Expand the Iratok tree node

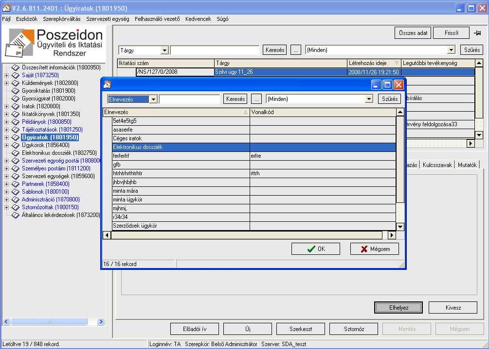6,106
